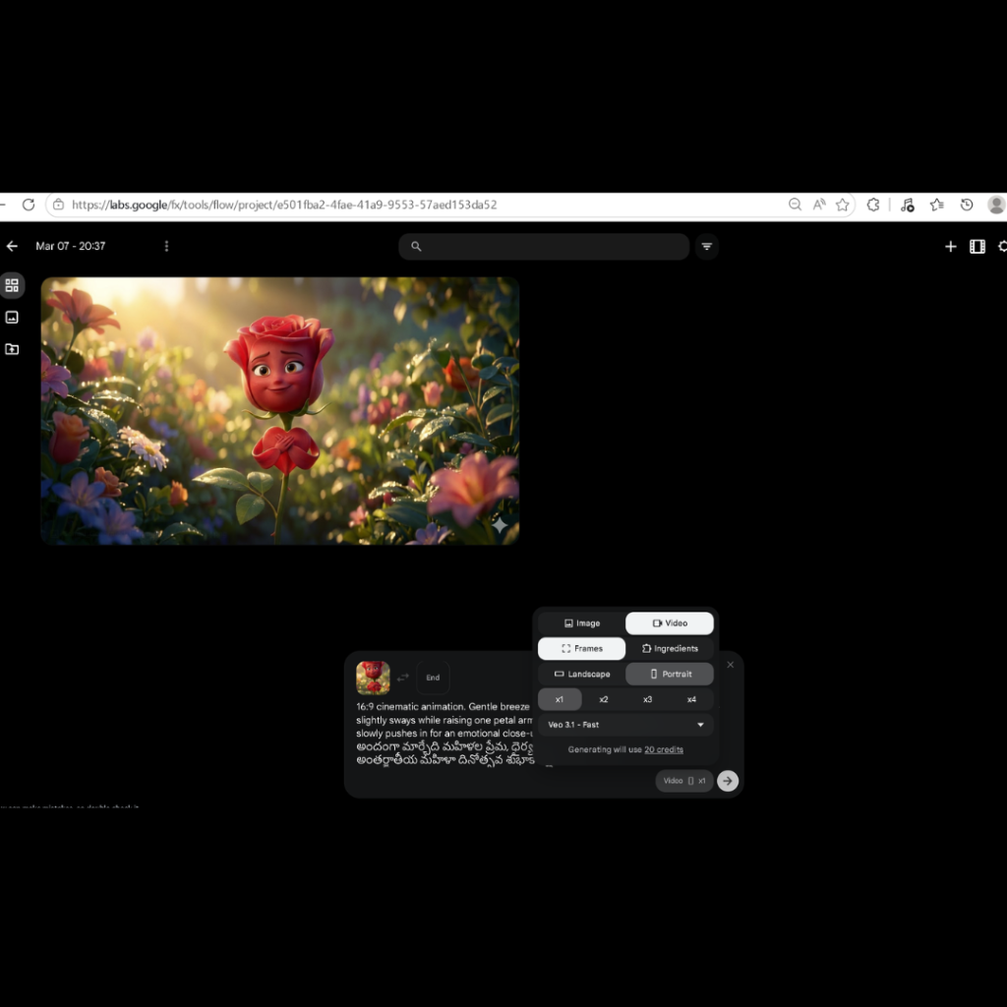Click the plus icon in the top right
Viewport: 1007px width, 1007px height.
pyautogui.click(x=950, y=246)
